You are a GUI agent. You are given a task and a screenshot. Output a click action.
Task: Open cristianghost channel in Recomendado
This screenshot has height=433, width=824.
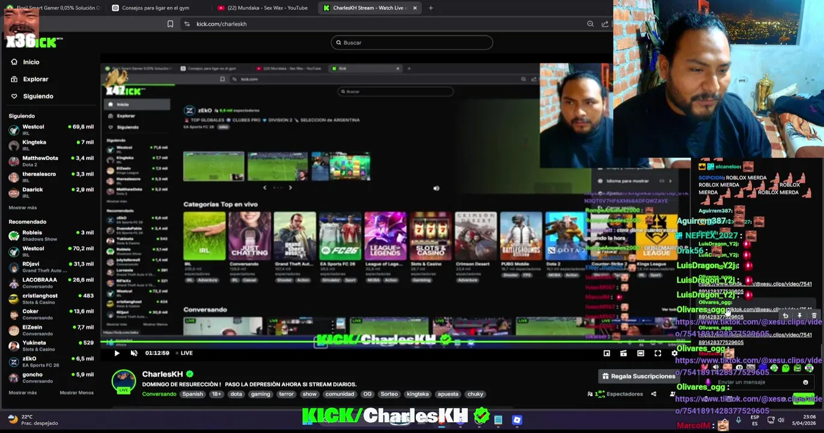[x=51, y=298]
